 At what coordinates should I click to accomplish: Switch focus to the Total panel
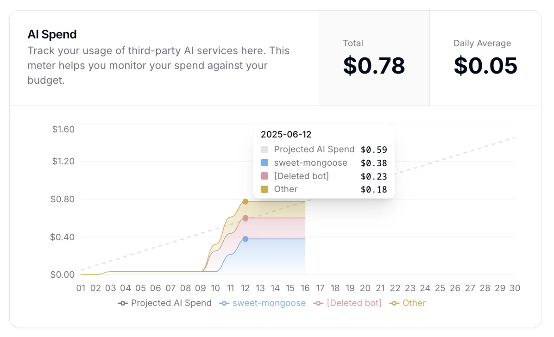tap(374, 58)
